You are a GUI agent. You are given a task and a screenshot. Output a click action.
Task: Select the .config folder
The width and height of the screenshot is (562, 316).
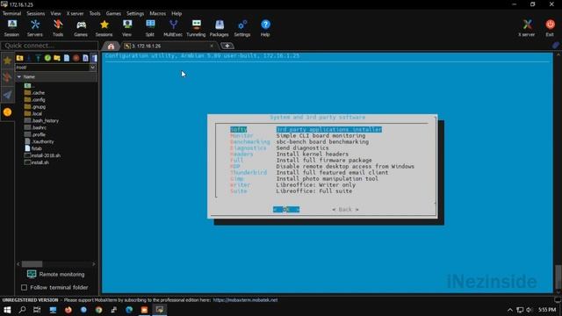[34, 99]
